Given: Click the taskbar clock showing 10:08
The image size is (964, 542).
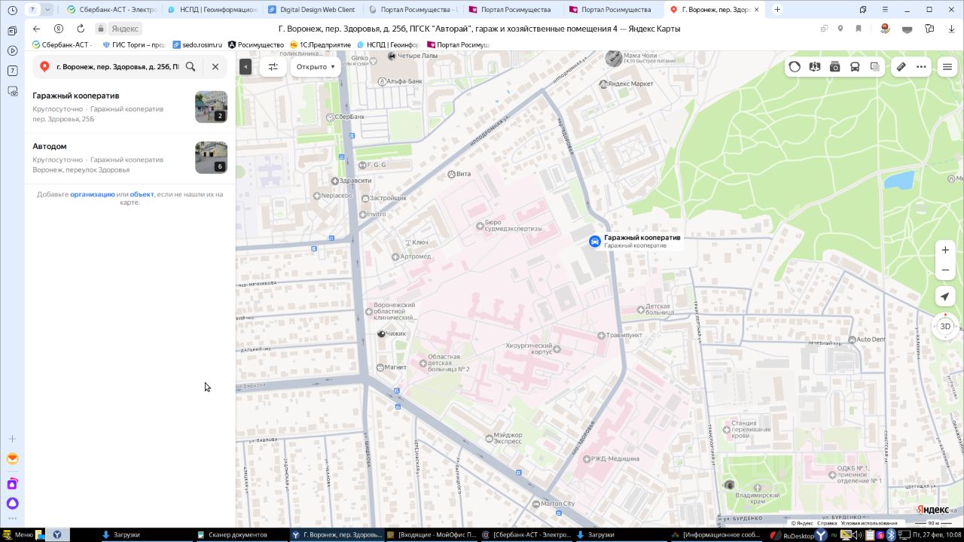Looking at the screenshot, I should click(936, 534).
